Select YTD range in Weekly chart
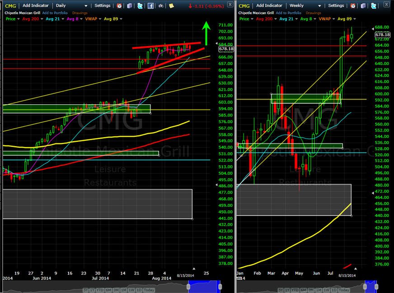Screen dimensions: 394x293 295,290
